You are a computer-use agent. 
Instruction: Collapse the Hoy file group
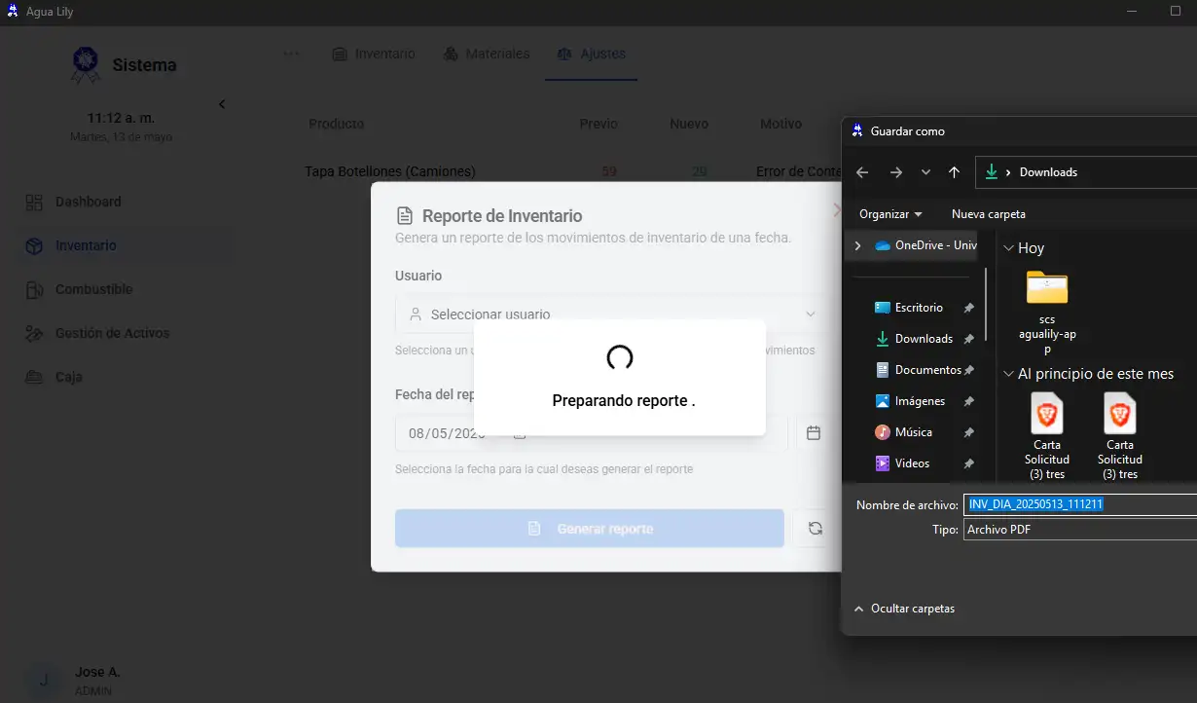[x=1009, y=248]
